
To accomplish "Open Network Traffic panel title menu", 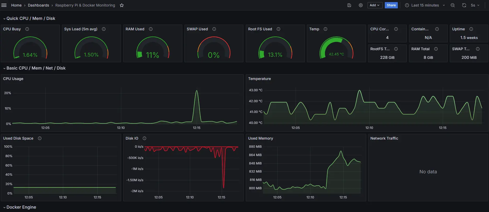I will pyautogui.click(x=384, y=138).
